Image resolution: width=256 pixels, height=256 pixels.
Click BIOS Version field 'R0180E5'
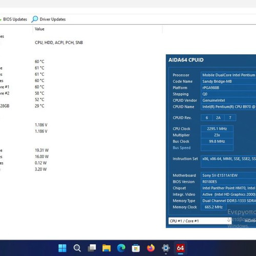(228, 182)
